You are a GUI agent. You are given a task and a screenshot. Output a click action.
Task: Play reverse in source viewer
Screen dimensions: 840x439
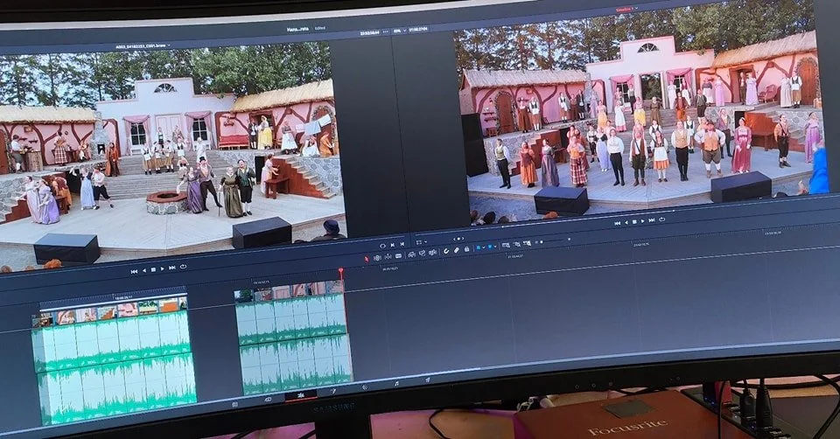click(x=143, y=270)
